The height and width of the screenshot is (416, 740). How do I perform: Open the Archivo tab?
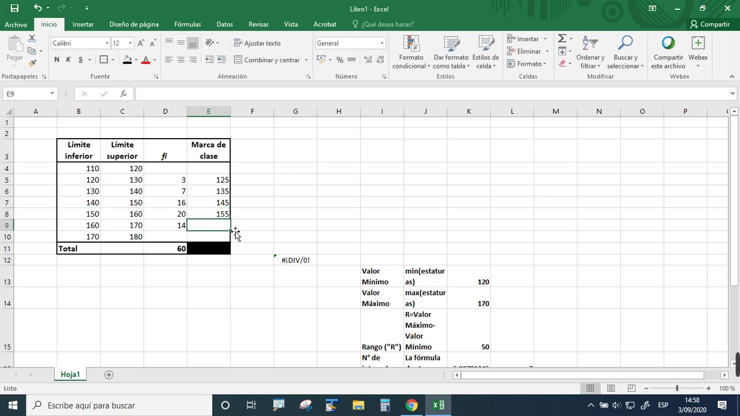(16, 24)
